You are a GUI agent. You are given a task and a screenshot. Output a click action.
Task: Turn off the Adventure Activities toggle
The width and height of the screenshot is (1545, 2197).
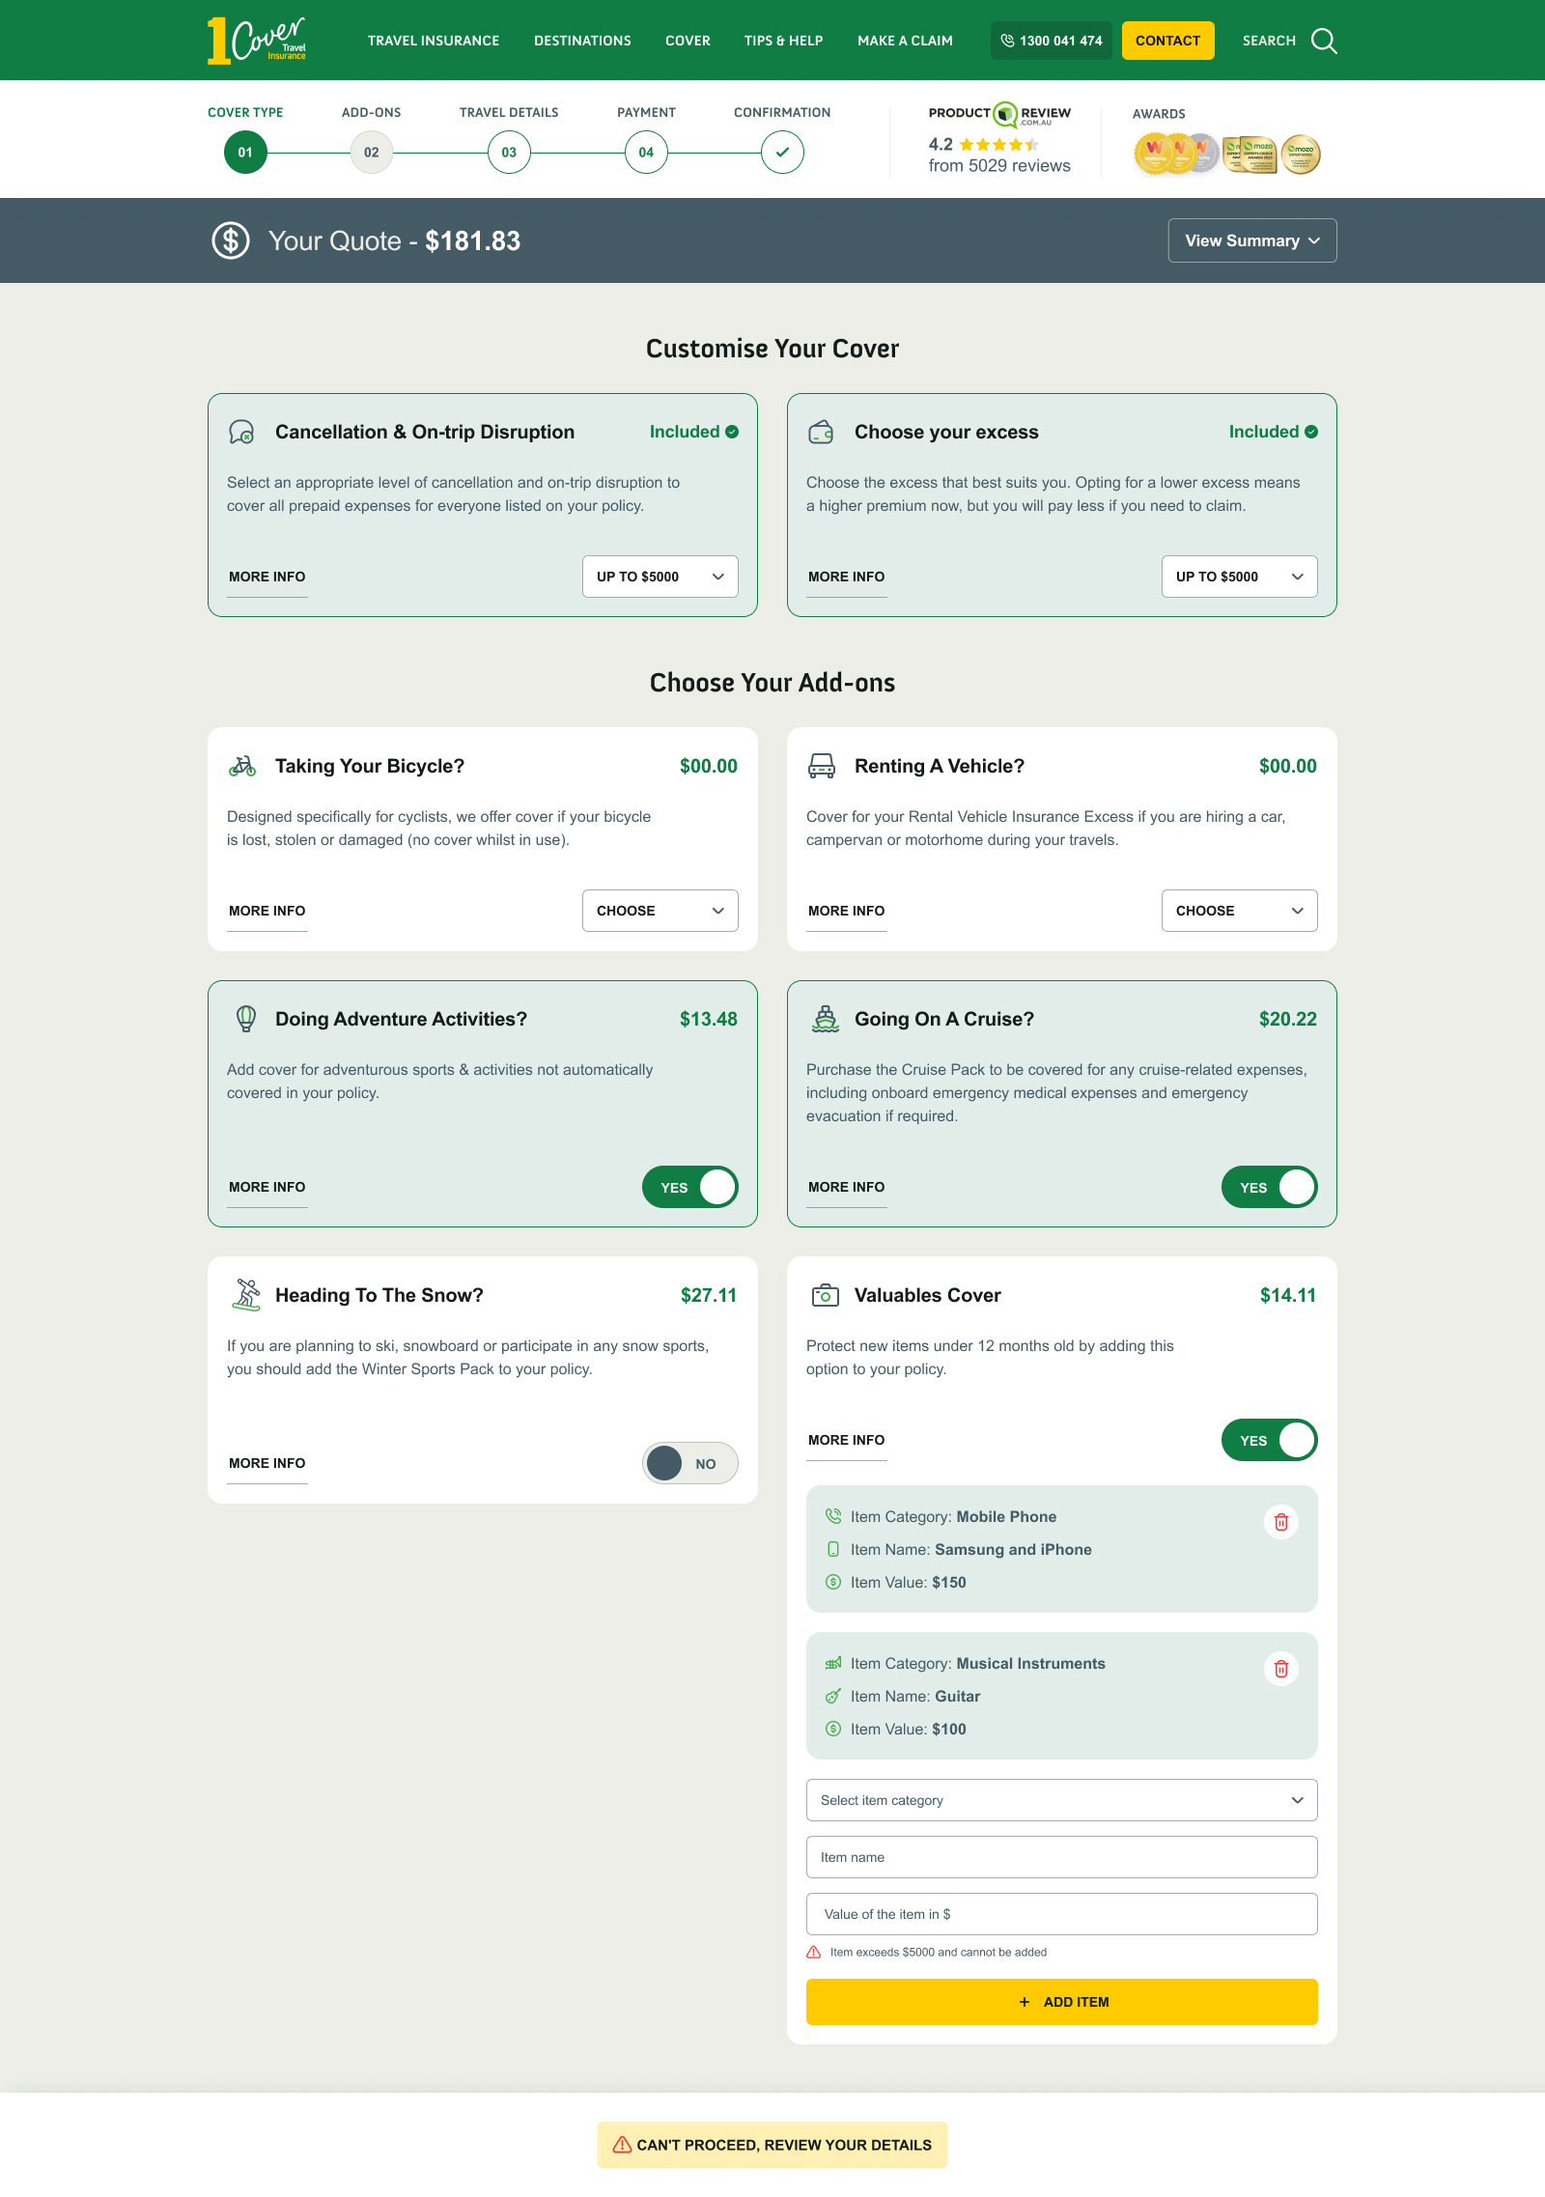[x=690, y=1187]
